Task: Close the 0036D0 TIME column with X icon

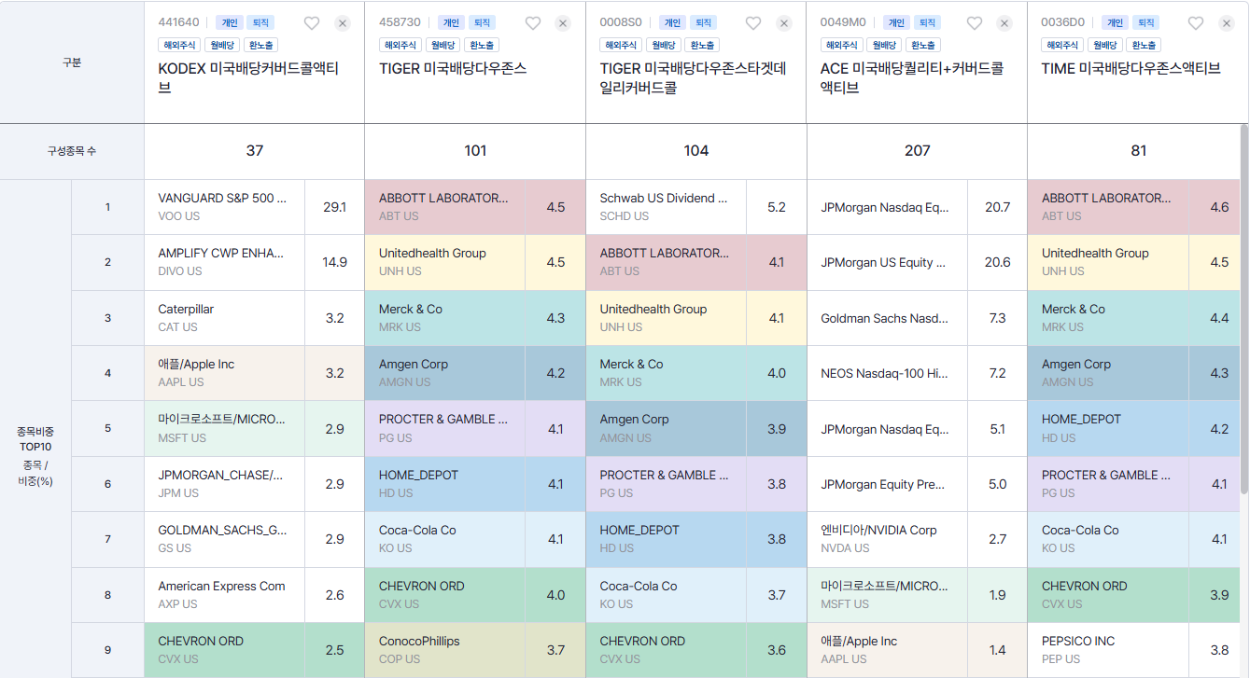Action: pyautogui.click(x=1227, y=23)
